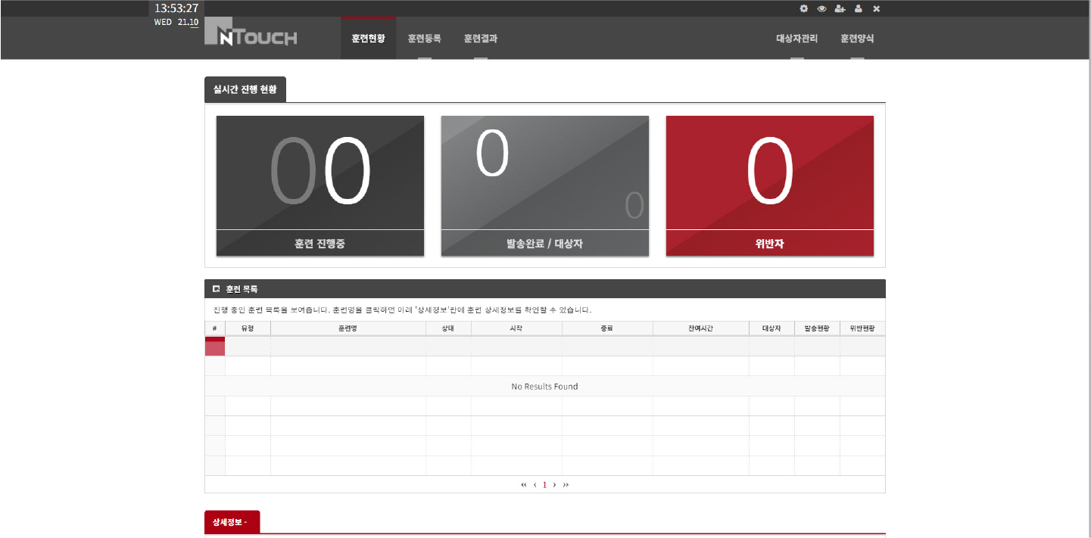This screenshot has width=1091, height=538.
Task: Expand the 대상자관리 menu
Action: click(796, 39)
